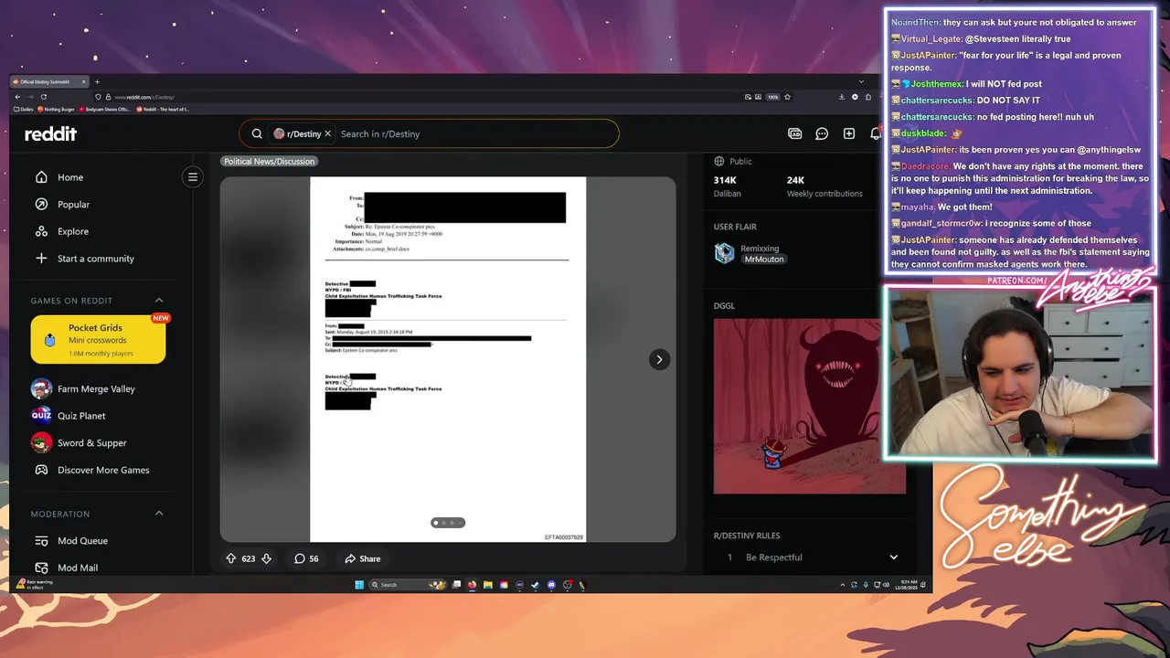Expand the Be Respectful rule

893,557
